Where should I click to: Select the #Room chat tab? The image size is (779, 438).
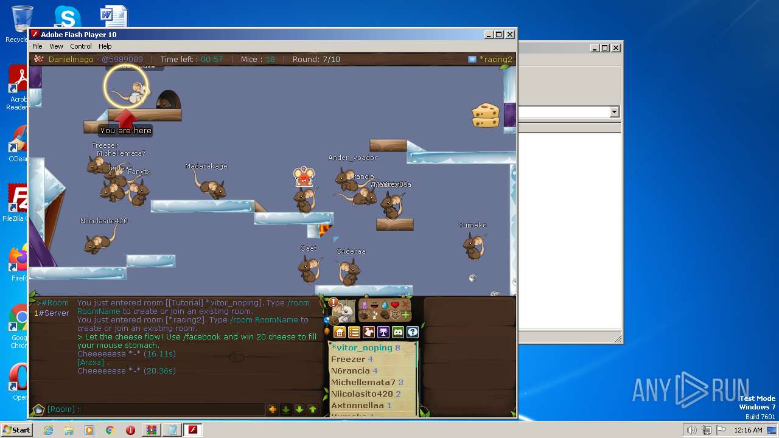pos(52,302)
